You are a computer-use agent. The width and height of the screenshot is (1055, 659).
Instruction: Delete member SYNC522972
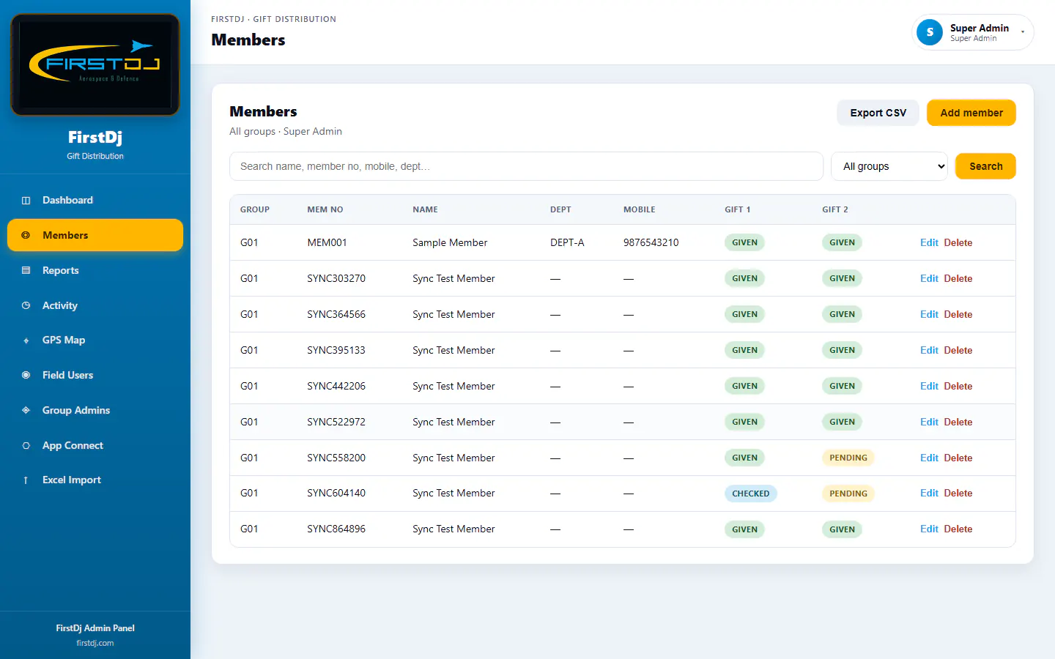[958, 422]
